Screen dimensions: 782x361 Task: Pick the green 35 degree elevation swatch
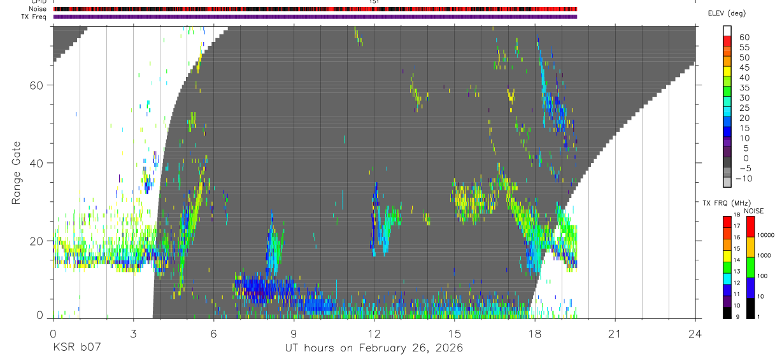click(727, 92)
